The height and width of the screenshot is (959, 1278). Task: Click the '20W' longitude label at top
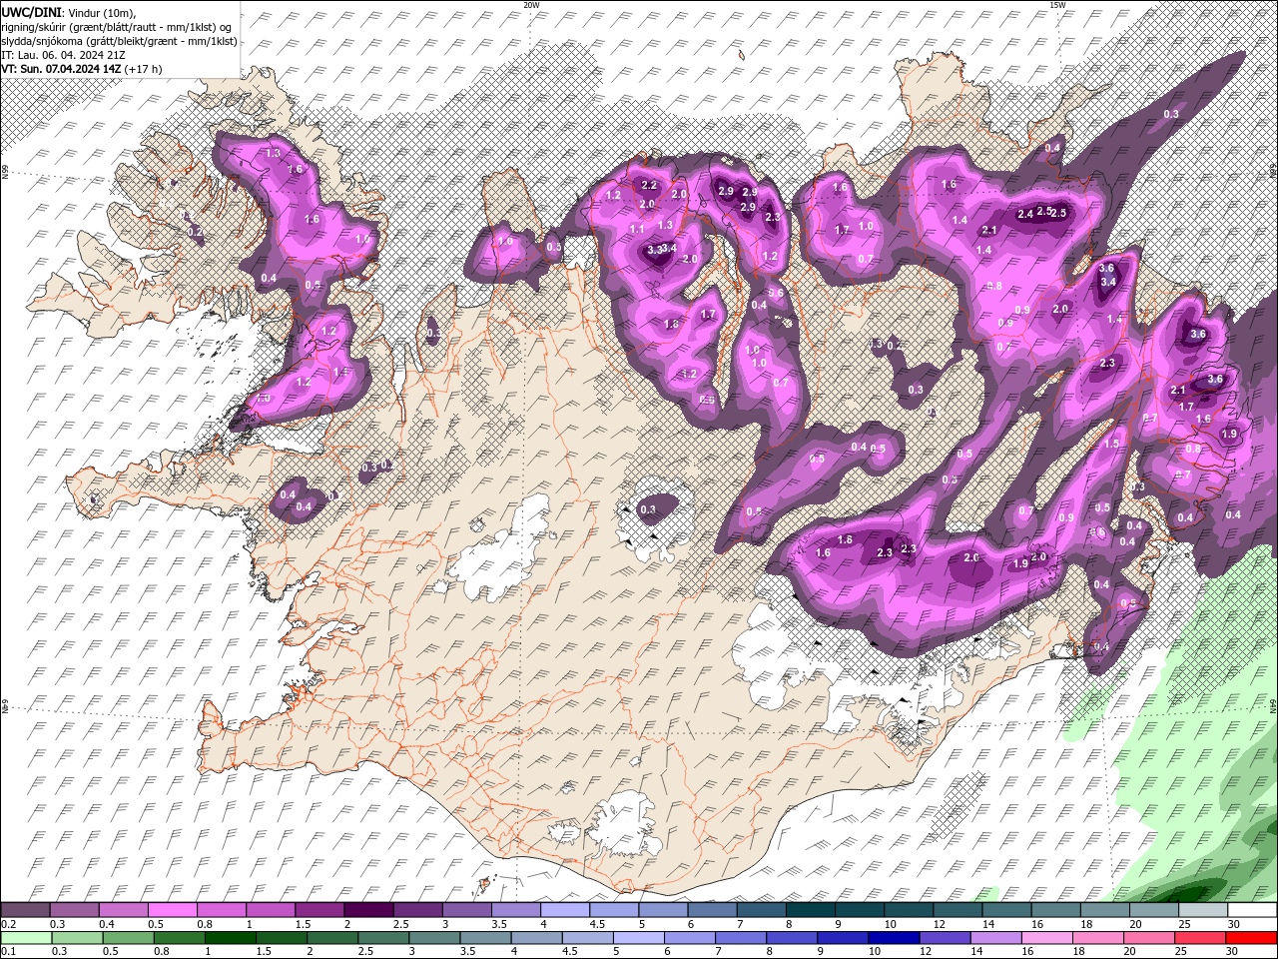coord(531,5)
